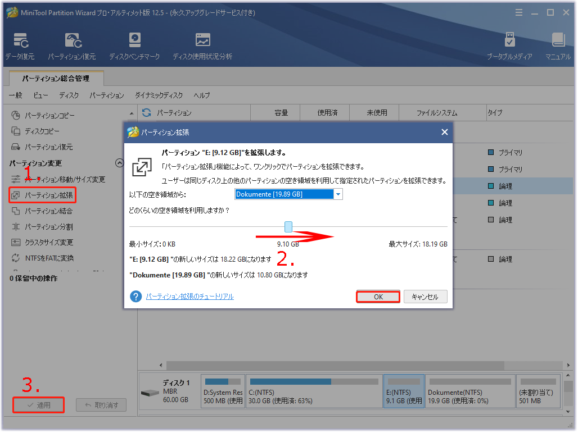Open the マニュアル icon
The image size is (578, 433).
pos(558,46)
